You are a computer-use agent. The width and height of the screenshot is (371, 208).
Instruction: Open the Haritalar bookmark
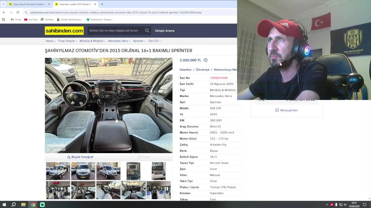point(47,20)
